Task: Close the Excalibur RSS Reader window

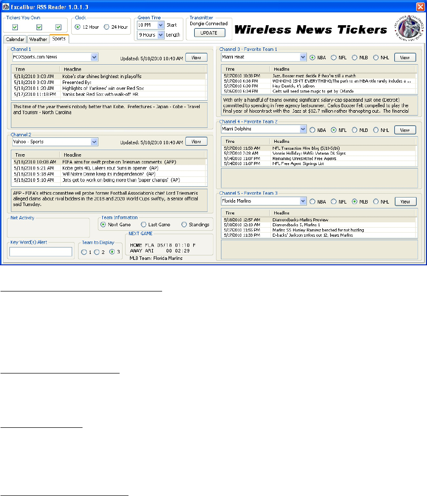Action: point(421,6)
